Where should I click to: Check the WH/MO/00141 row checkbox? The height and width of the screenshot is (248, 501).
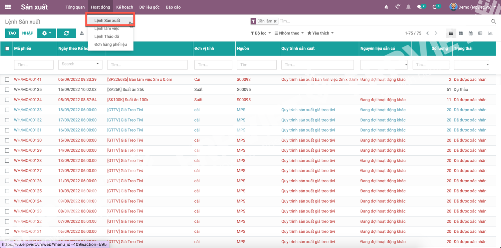[x=7, y=79]
